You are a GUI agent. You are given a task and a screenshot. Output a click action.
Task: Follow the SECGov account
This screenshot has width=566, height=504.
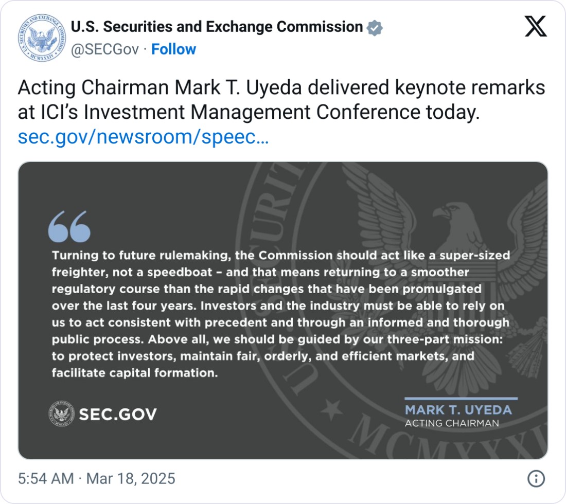(x=173, y=49)
